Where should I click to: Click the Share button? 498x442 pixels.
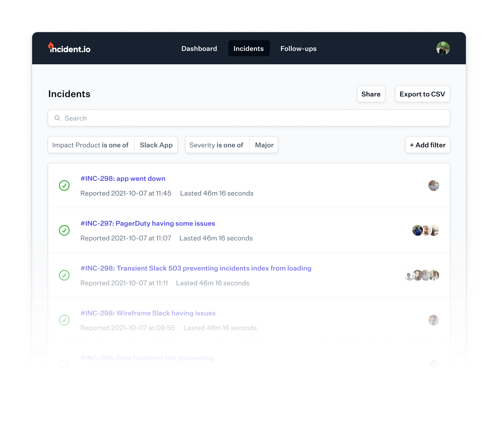point(371,94)
